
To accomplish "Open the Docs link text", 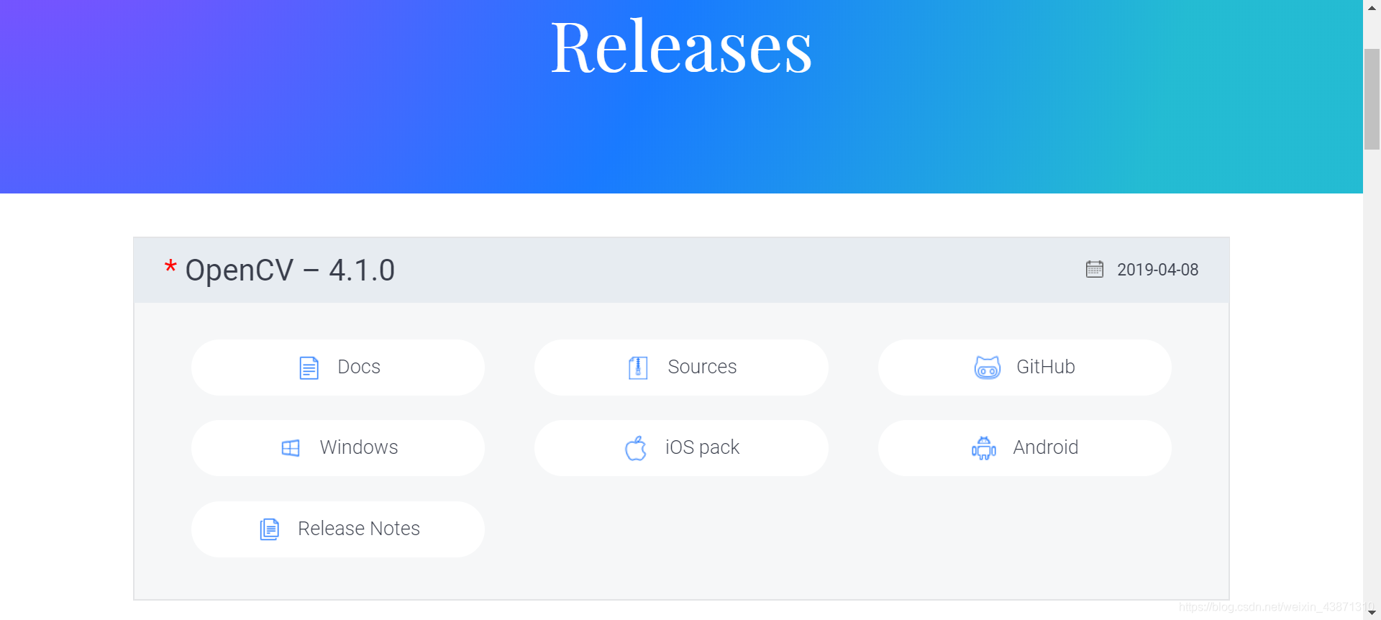I will [x=359, y=367].
